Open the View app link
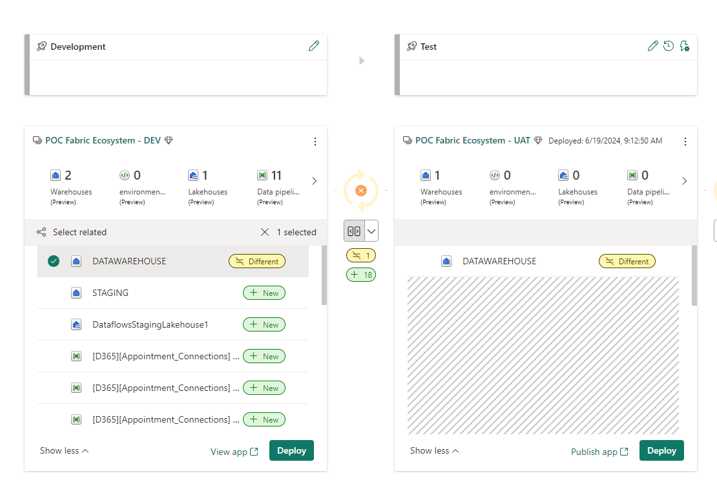717x484 pixels. click(x=234, y=452)
